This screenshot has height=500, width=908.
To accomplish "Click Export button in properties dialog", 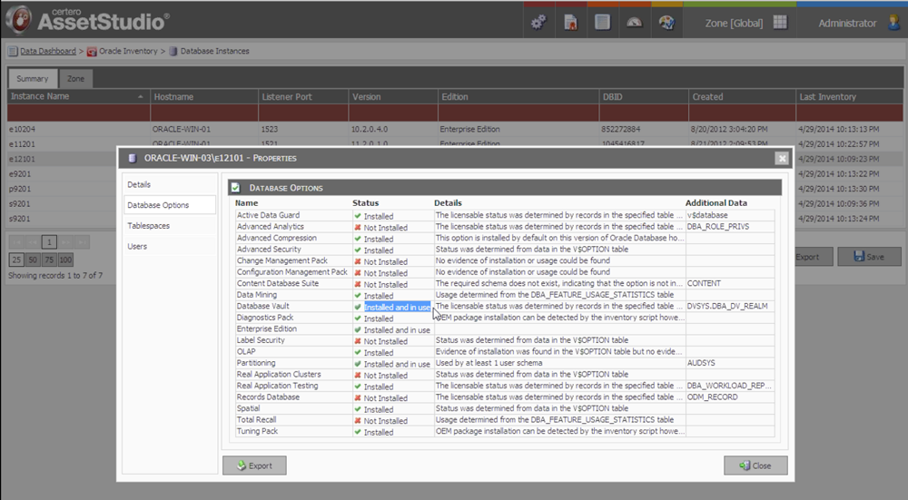I will click(254, 466).
